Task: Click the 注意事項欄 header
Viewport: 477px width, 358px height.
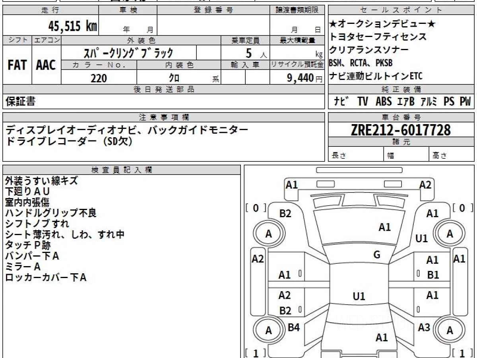Action: coord(164,117)
